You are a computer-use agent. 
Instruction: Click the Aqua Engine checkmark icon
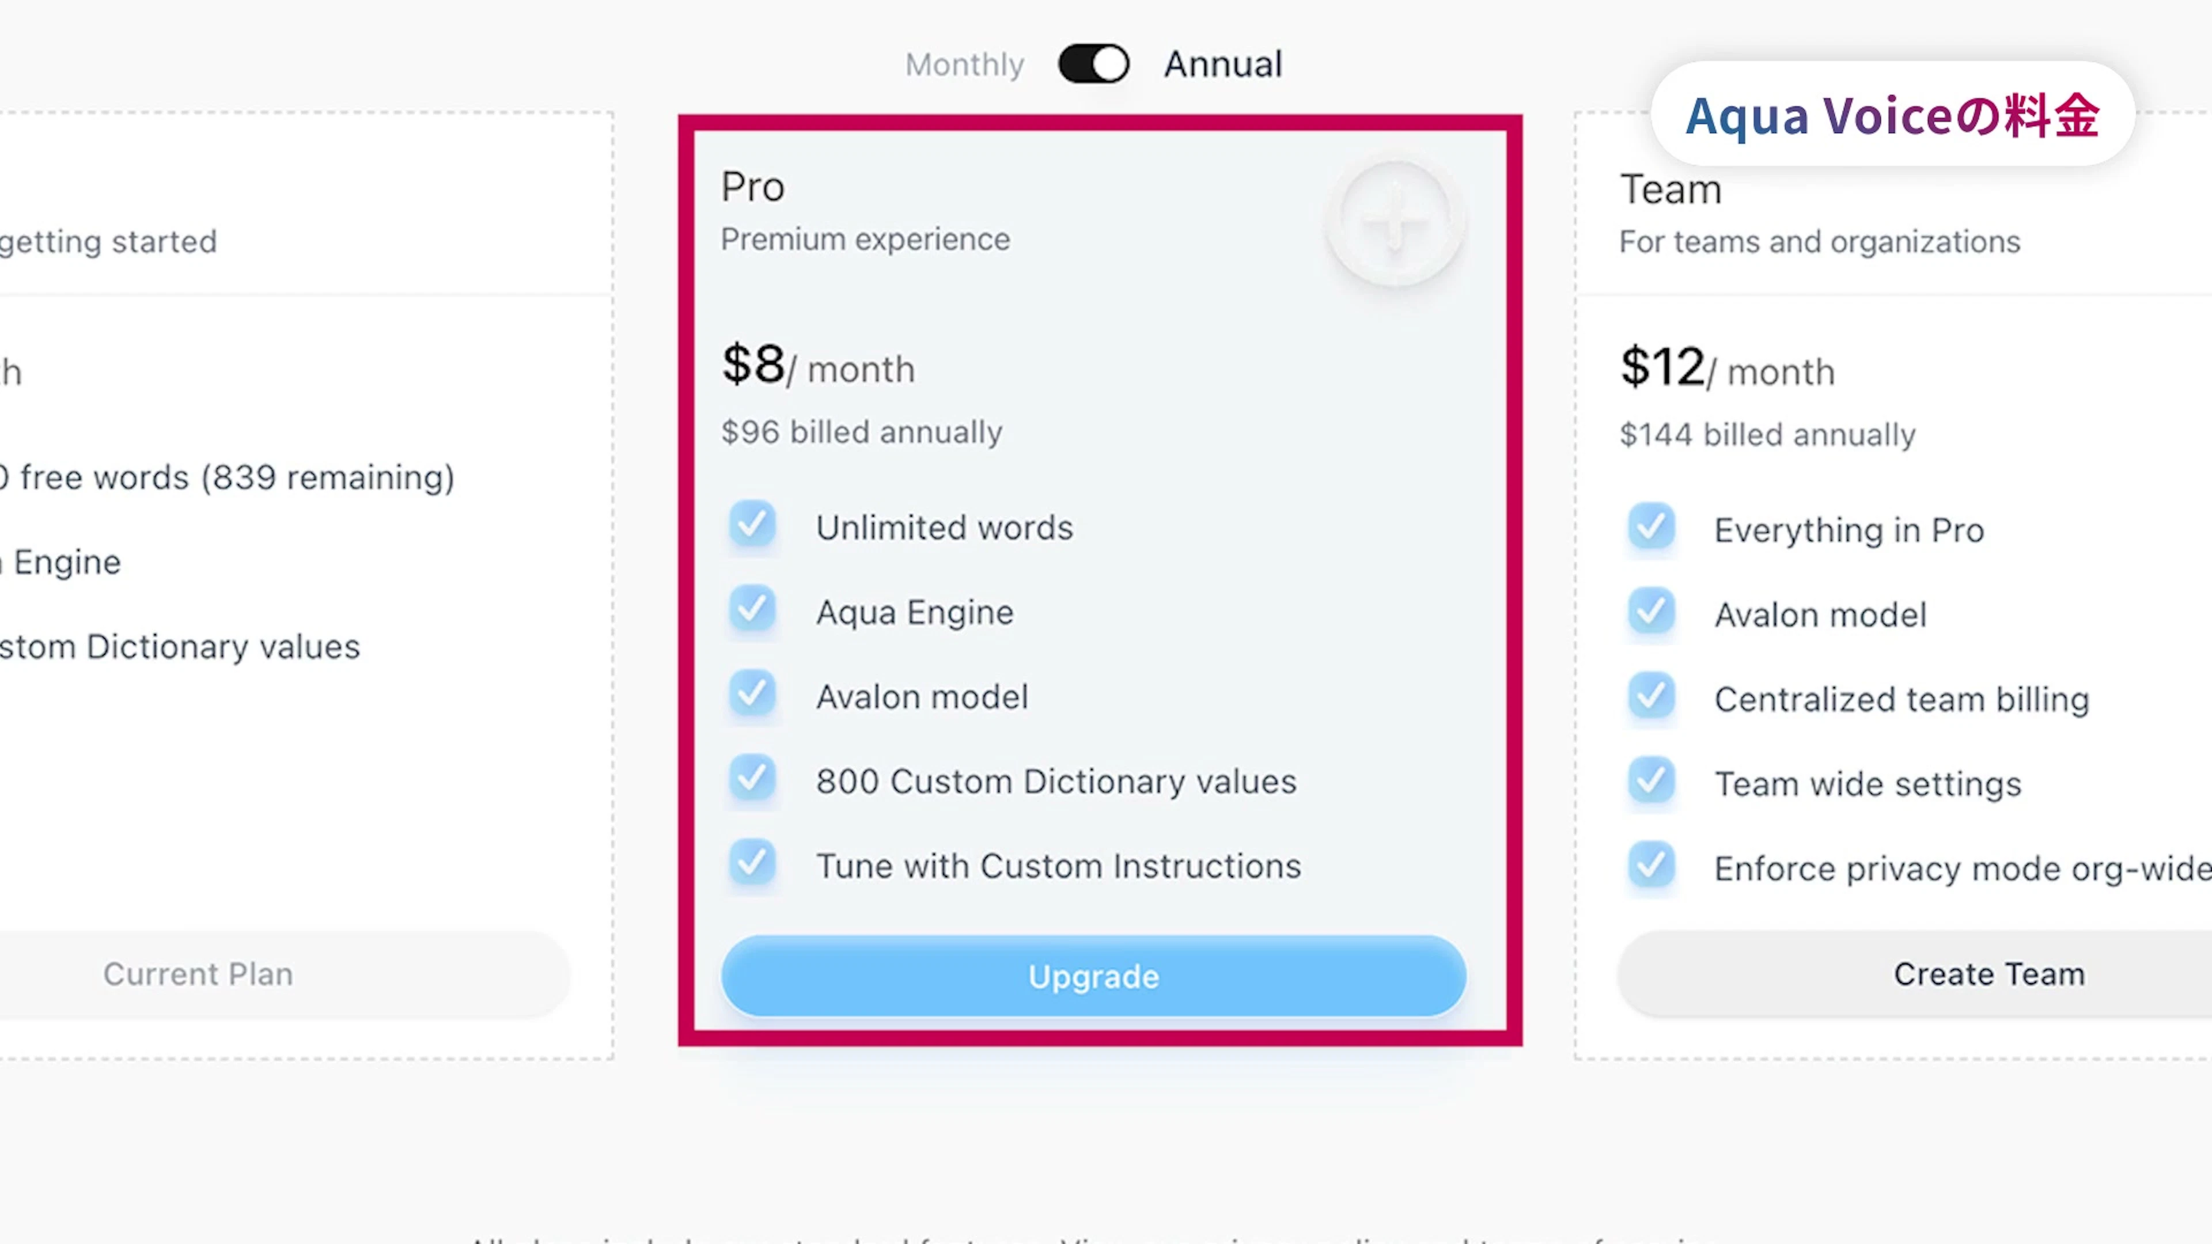click(752, 609)
